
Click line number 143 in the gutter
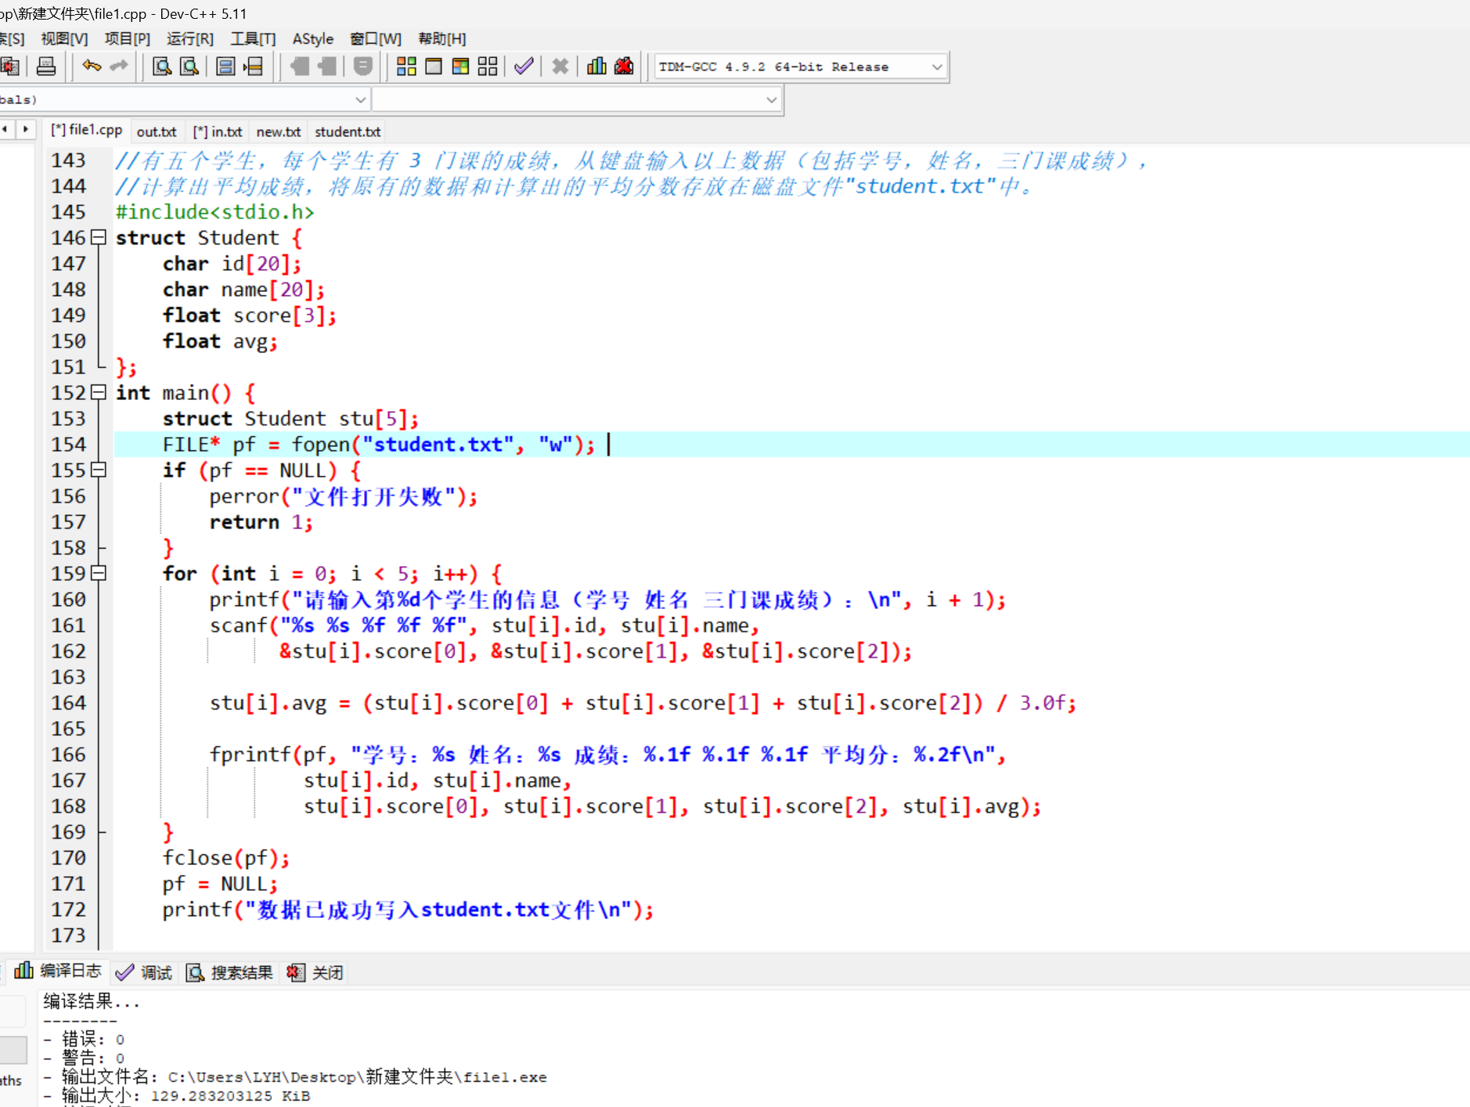pyautogui.click(x=69, y=160)
